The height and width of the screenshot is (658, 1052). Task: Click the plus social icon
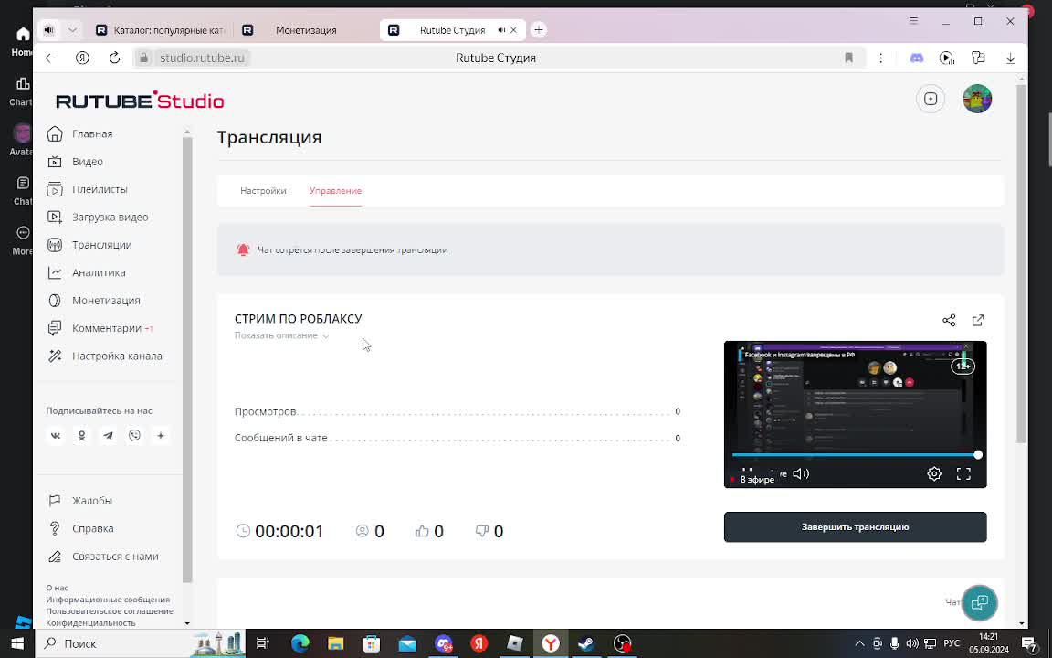coord(161,436)
